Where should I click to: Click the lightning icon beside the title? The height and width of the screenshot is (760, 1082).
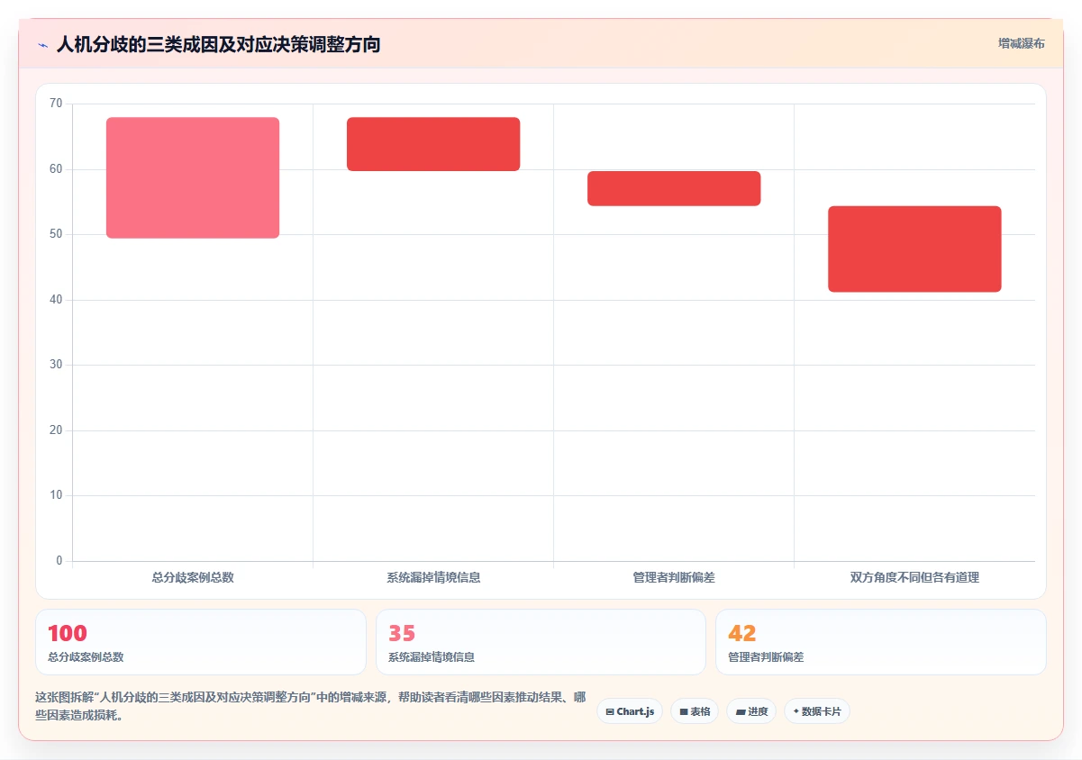click(x=42, y=45)
